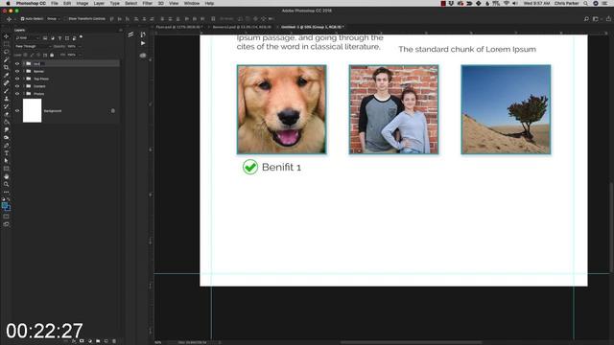Viewport: 614px width, 345px height.
Task: Toggle the Auto-Select checkbox
Action: (22, 19)
